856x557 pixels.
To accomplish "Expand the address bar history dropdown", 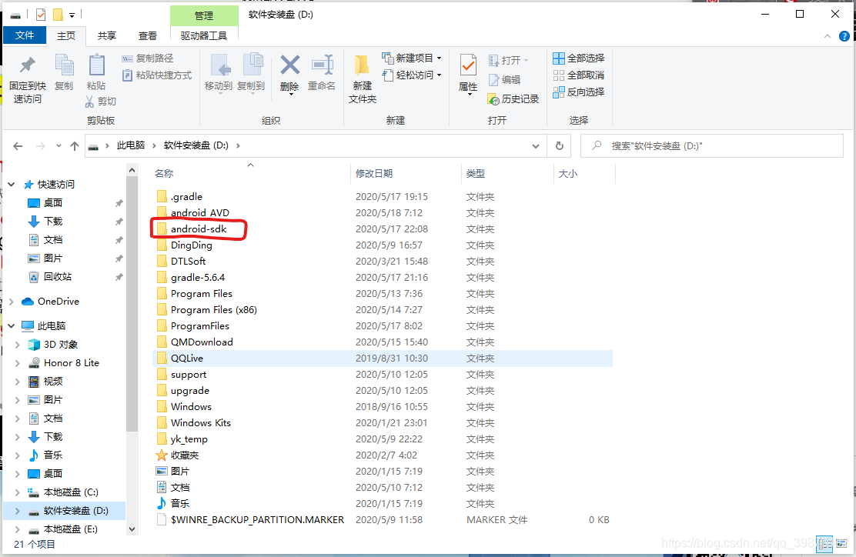I will tap(536, 146).
